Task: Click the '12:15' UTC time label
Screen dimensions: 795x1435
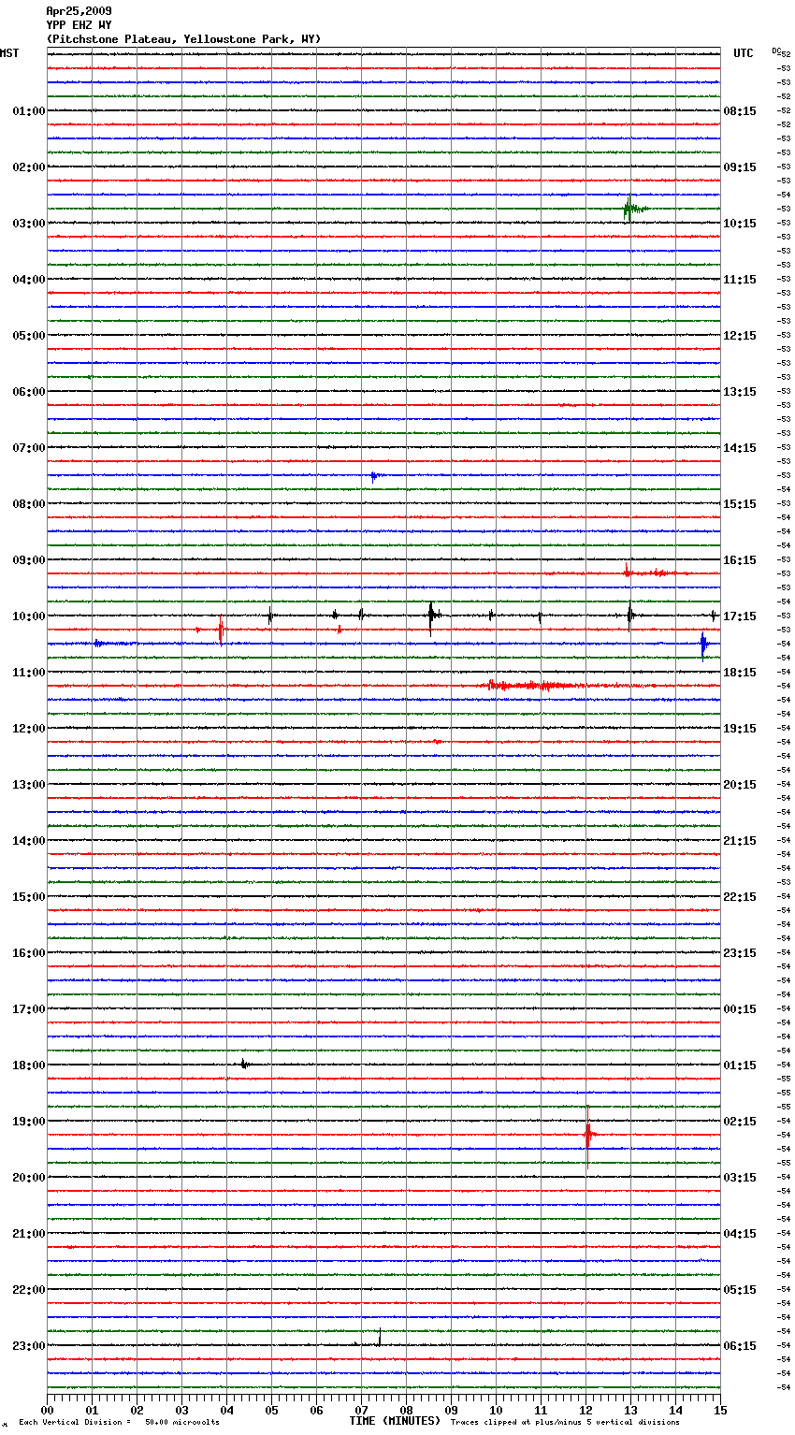Action: pyautogui.click(x=740, y=336)
